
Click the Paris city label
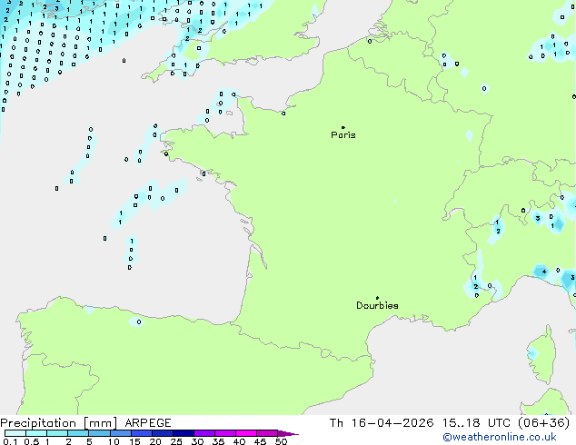coord(343,135)
